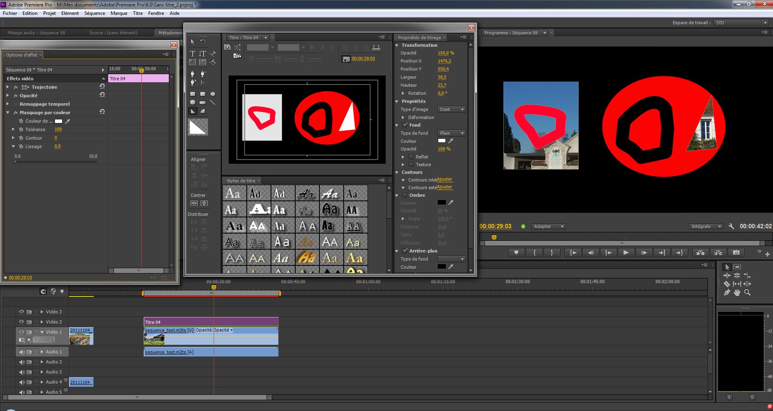Switch to Mixage audio : Séquence 08 tab
Image resolution: width=773 pixels, height=411 pixels.
36,33
